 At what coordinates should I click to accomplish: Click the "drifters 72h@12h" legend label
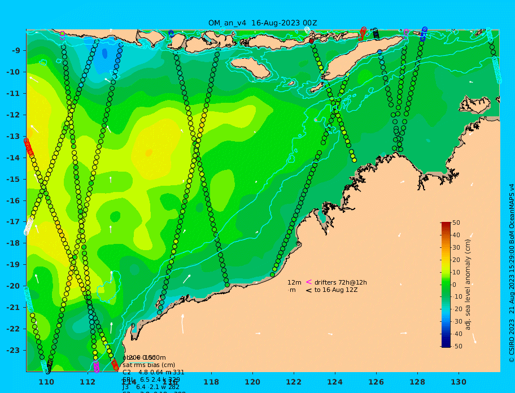(x=341, y=282)
